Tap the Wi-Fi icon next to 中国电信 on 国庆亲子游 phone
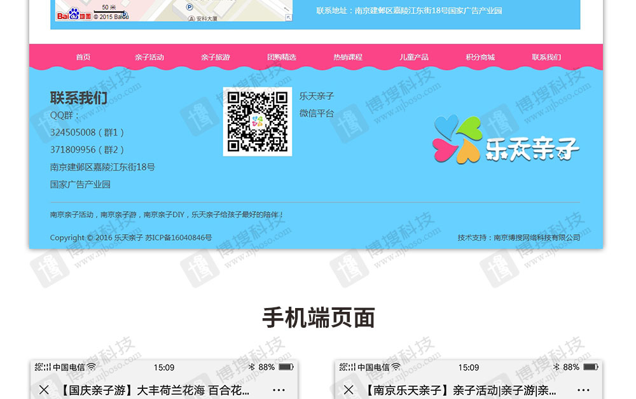Image resolution: width=636 pixels, height=399 pixels. coord(92,367)
